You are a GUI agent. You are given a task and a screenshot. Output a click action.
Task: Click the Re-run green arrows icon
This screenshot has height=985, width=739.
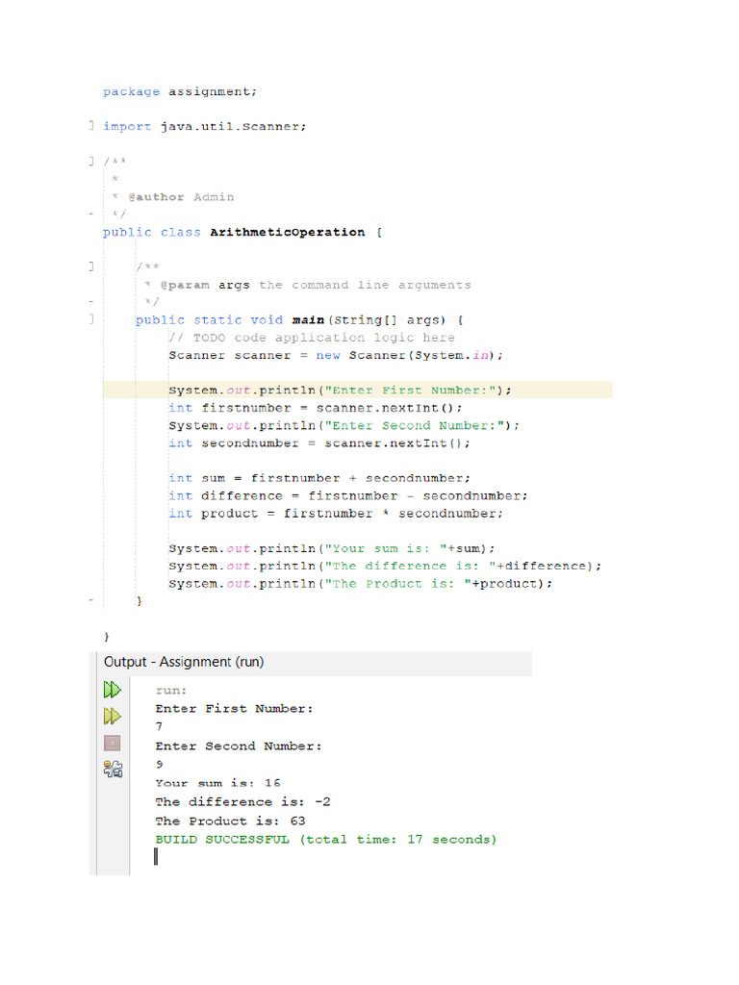(113, 690)
